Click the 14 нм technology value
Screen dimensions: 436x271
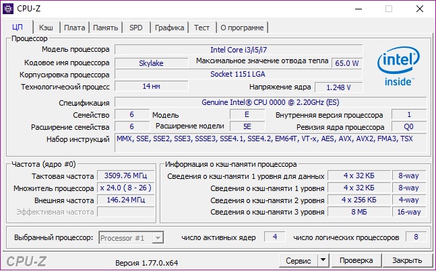(151, 86)
